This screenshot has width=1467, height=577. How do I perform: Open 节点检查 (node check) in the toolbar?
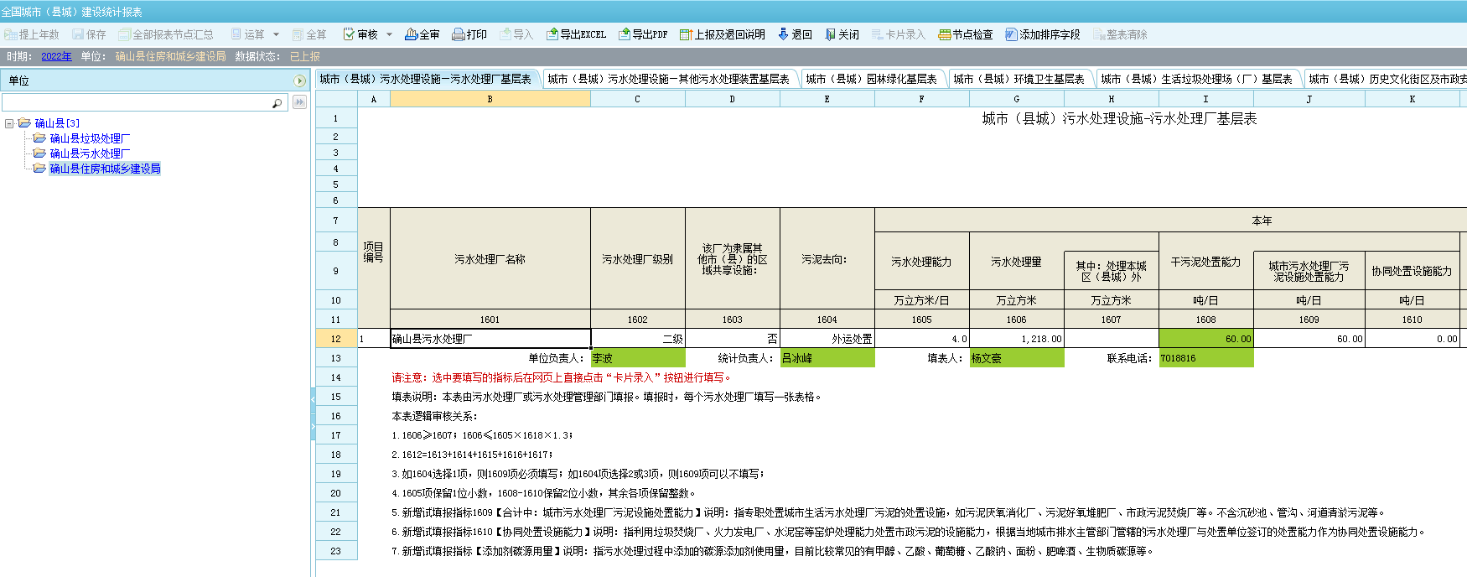point(945,34)
